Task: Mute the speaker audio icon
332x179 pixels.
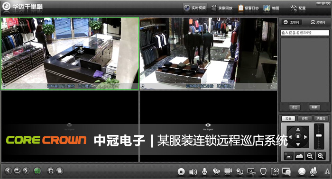Action: pyautogui.click(x=193, y=172)
